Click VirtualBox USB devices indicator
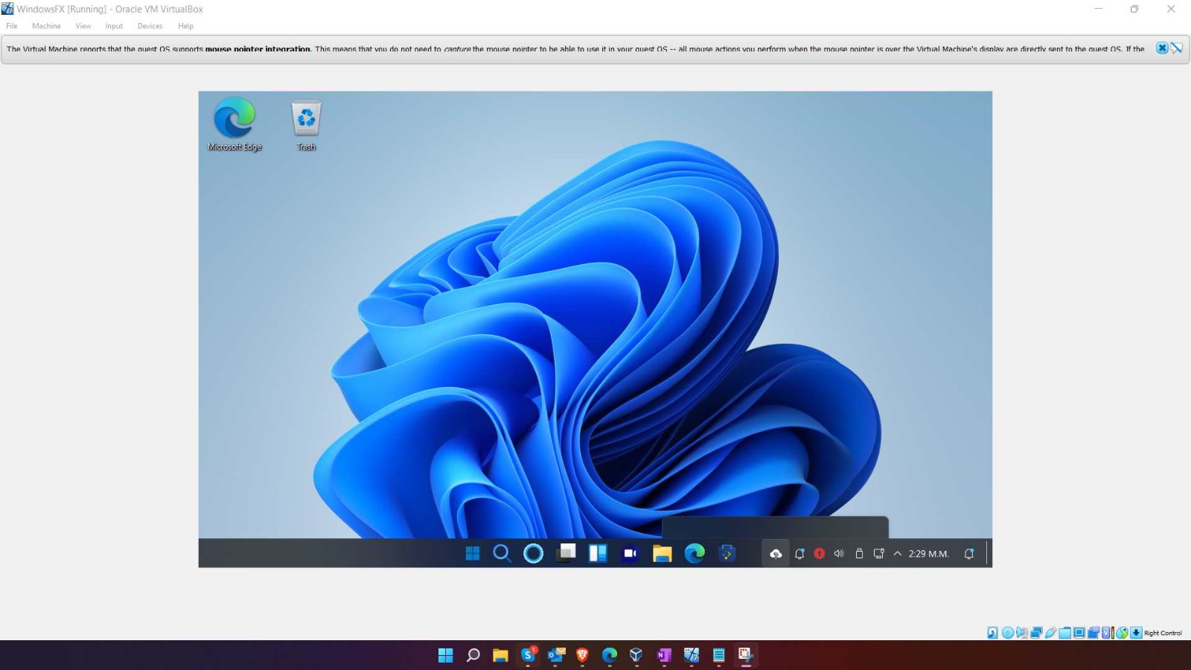Image resolution: width=1191 pixels, height=670 pixels. pos(1051,633)
